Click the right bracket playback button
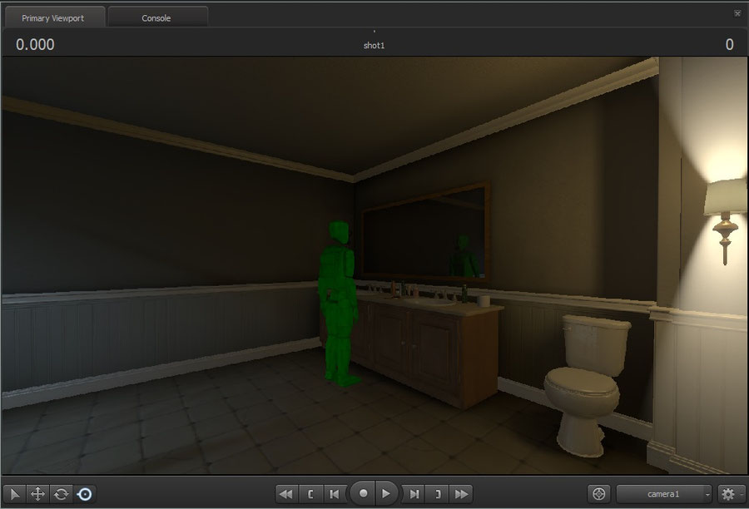The image size is (749, 509). (x=438, y=494)
